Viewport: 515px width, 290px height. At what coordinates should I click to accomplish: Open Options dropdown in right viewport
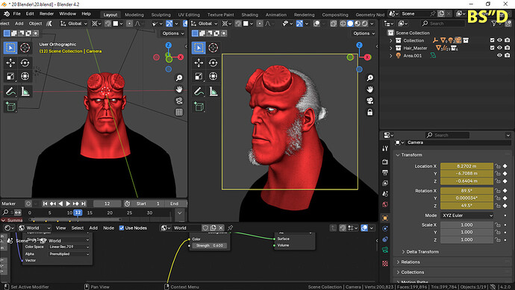tap(363, 34)
